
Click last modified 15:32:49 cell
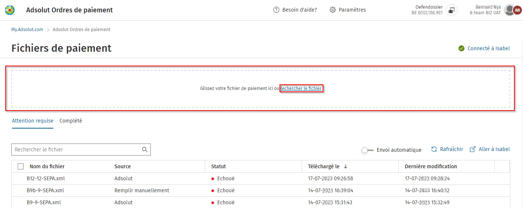click(x=427, y=202)
